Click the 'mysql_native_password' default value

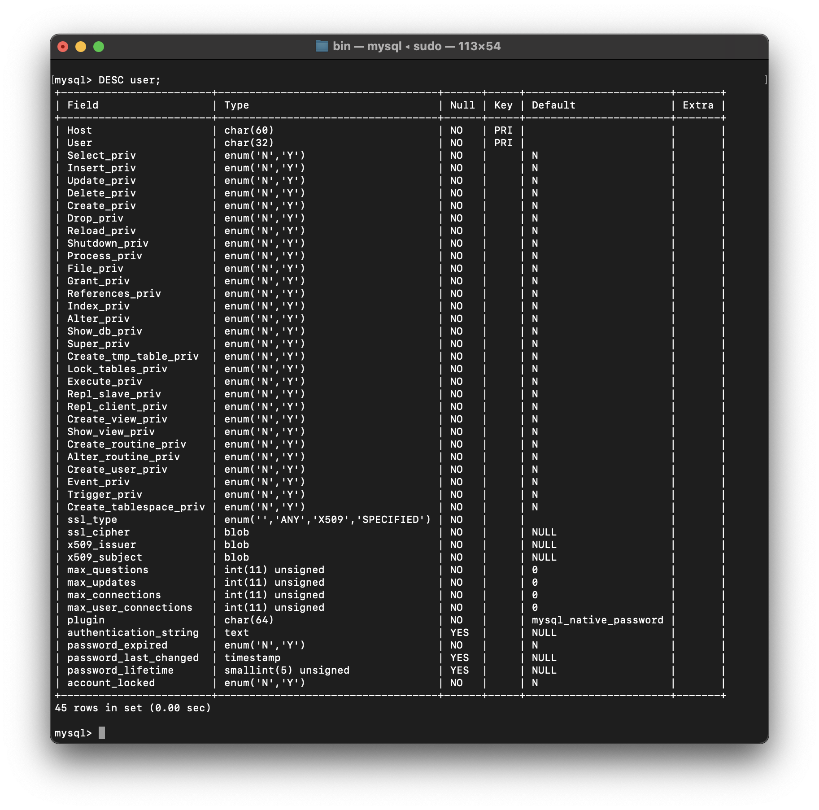click(x=597, y=620)
